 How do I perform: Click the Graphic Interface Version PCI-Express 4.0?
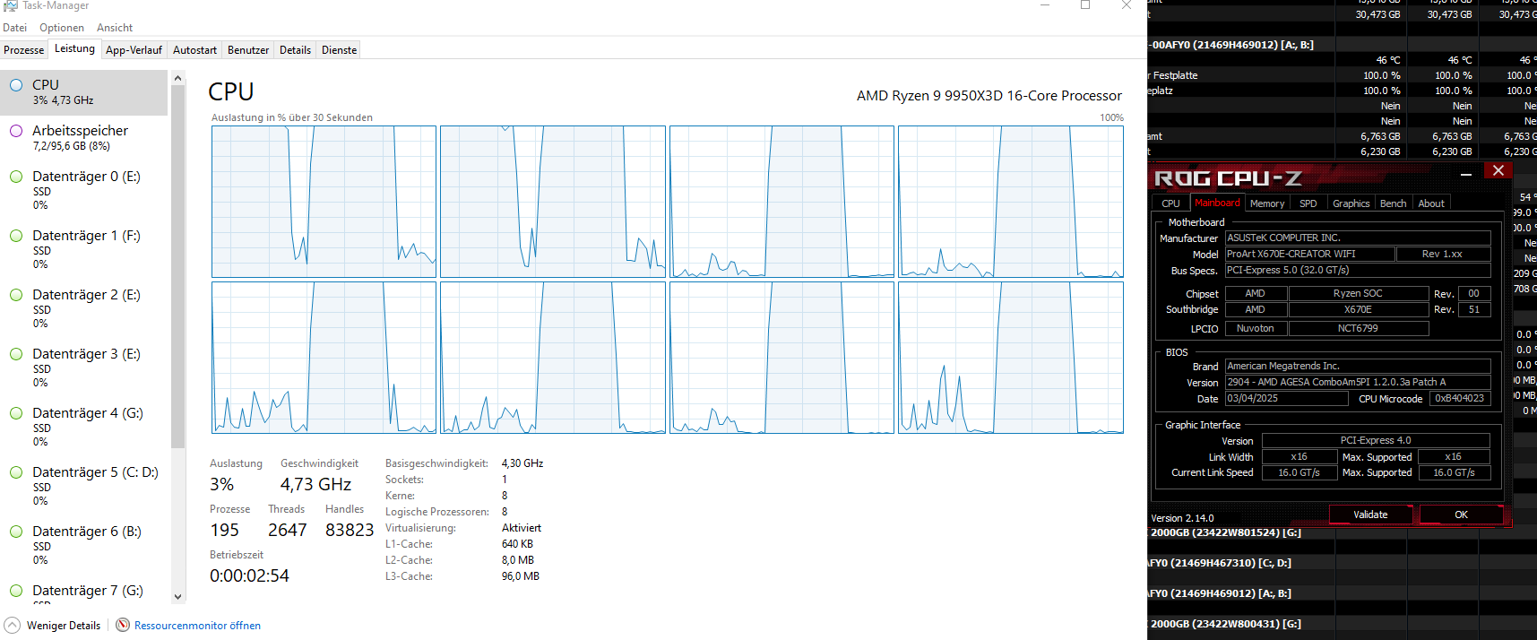click(x=1376, y=440)
